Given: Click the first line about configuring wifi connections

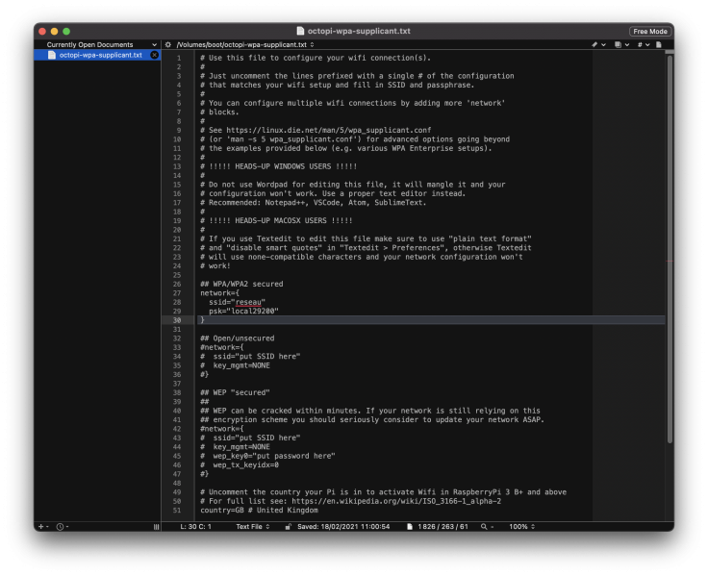Looking at the screenshot, I should click(316, 58).
